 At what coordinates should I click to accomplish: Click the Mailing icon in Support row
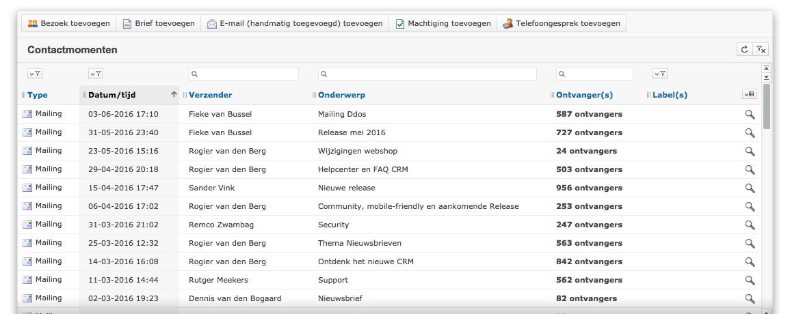pyautogui.click(x=27, y=280)
